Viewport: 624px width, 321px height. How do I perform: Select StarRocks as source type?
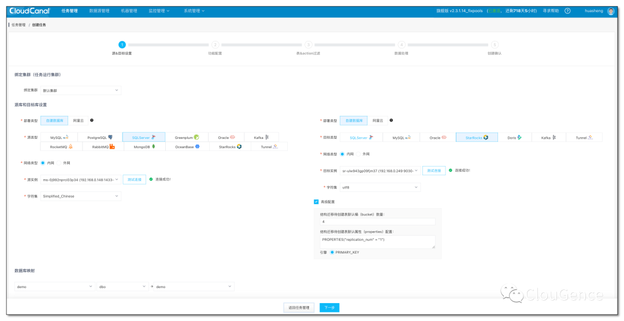[x=230, y=147]
